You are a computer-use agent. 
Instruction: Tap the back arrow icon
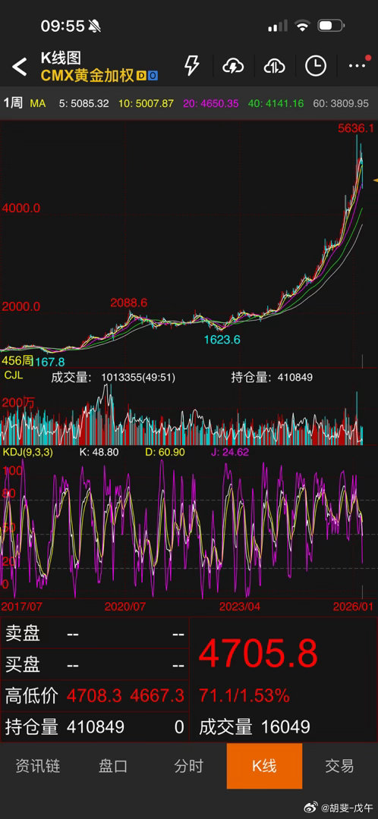point(19,67)
